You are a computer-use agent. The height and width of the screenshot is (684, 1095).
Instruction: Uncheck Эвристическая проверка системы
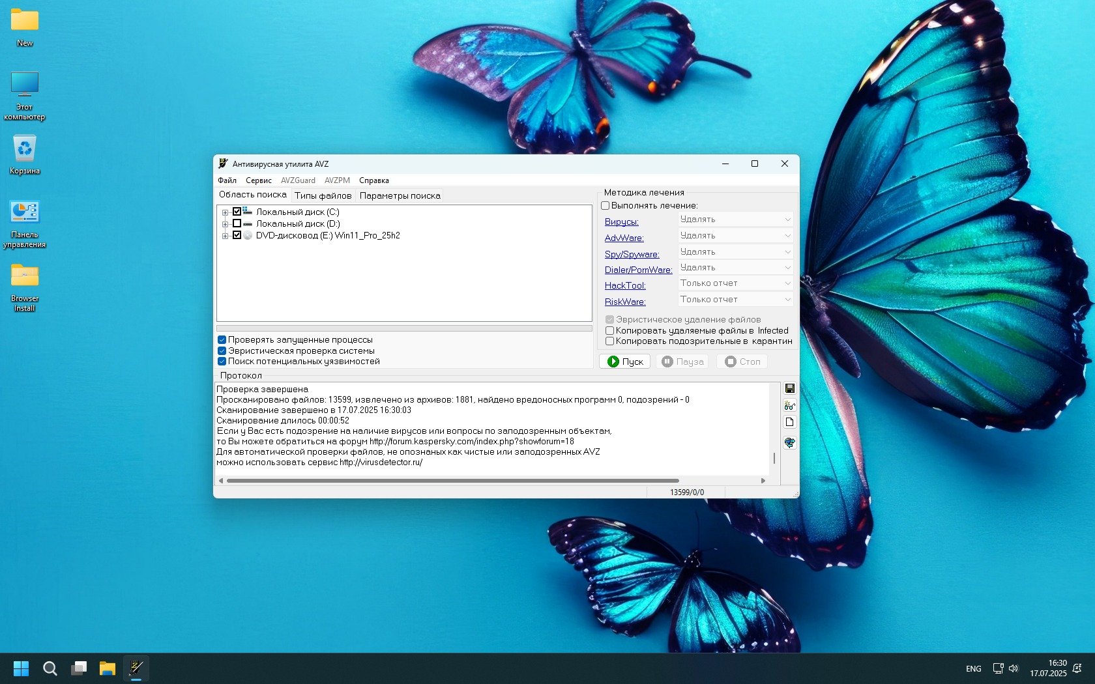pos(222,350)
